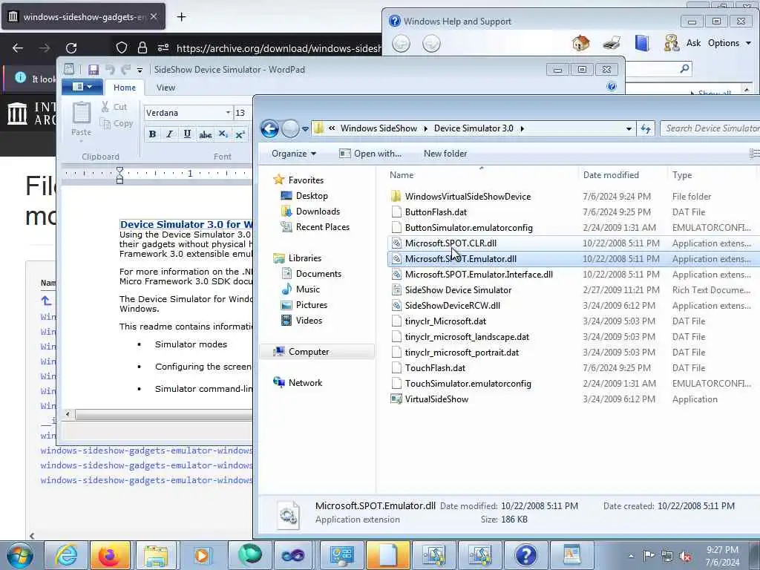This screenshot has height=570, width=760.
Task: Click the lock icon in Firefox address bar
Action: pos(142,47)
